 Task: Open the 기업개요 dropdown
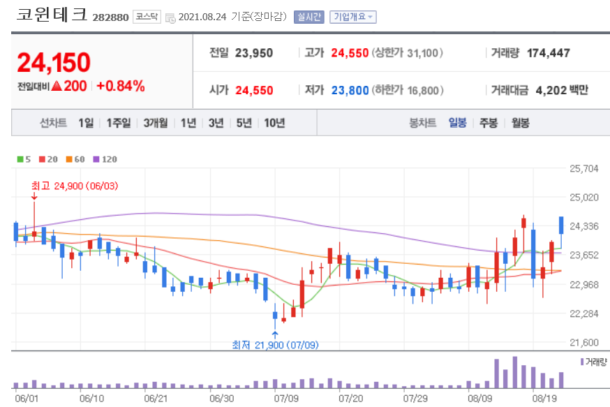click(353, 17)
